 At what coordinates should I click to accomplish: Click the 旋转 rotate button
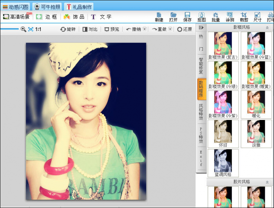point(68,29)
